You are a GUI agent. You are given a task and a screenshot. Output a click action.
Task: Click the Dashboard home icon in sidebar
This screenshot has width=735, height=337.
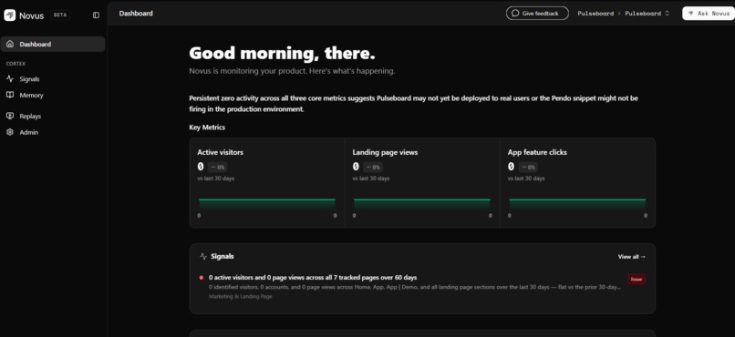[10, 44]
